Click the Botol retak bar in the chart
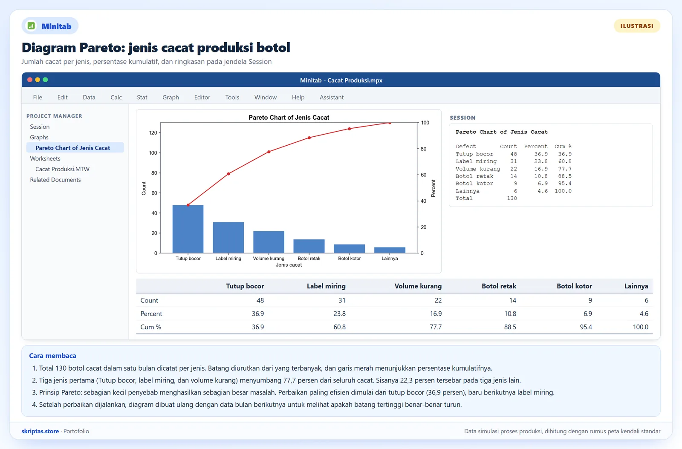The width and height of the screenshot is (682, 449). click(x=309, y=246)
